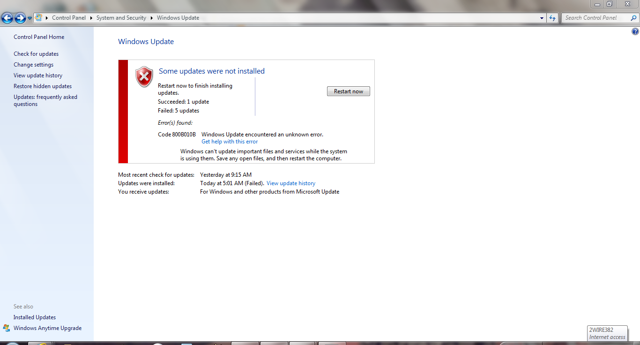The image size is (640, 345).
Task: Open View update history in left sidebar
Action: coord(38,75)
